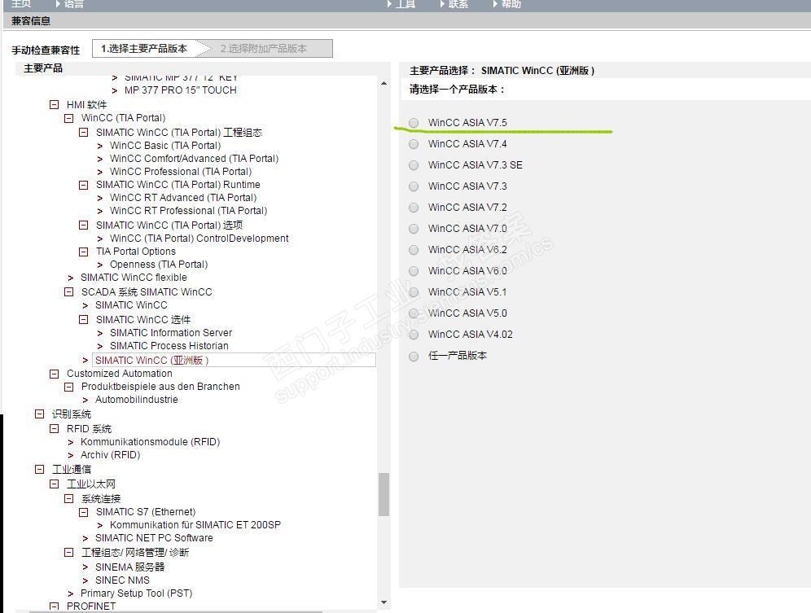
Task: Select Primary Setup Tool (PST) item
Action: point(137,593)
